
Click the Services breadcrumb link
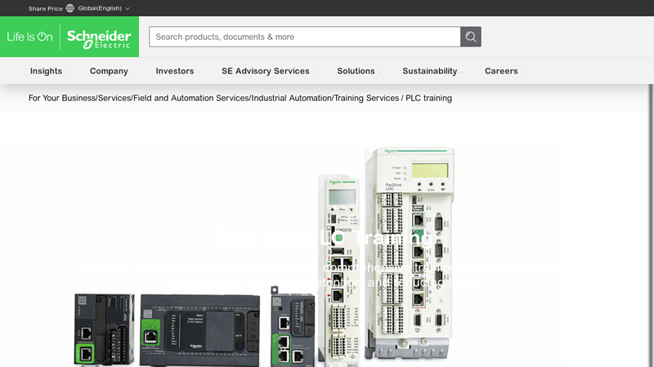click(114, 98)
